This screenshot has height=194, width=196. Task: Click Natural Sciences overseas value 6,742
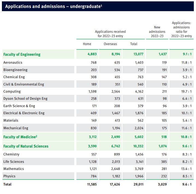[x=116, y=146]
